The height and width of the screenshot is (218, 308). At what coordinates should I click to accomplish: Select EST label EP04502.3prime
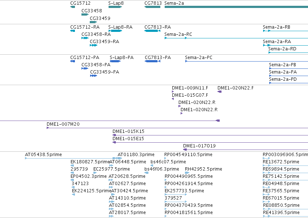point(88,176)
